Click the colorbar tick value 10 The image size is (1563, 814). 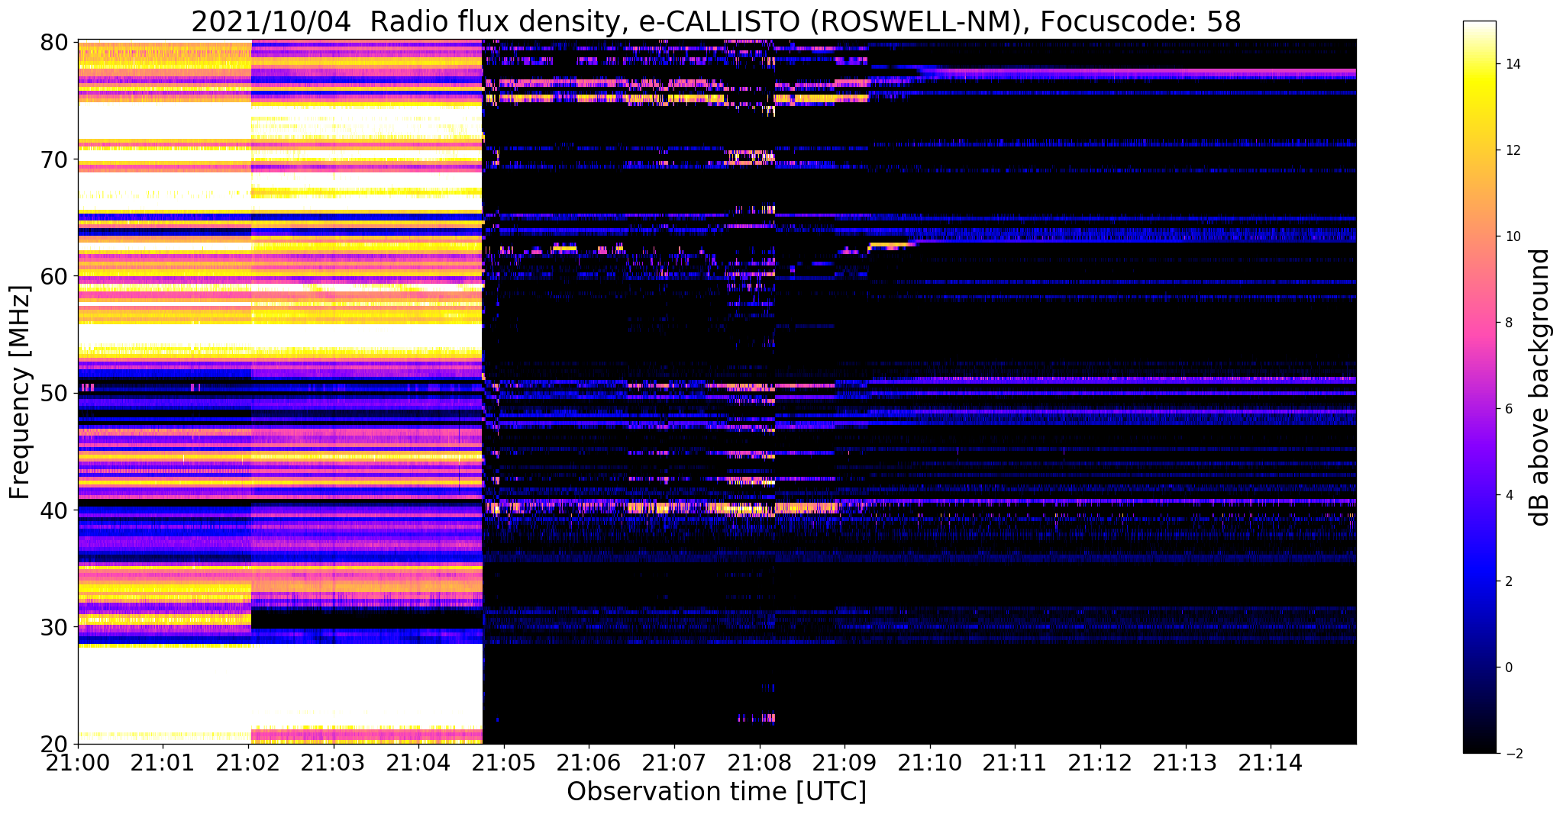point(1513,236)
